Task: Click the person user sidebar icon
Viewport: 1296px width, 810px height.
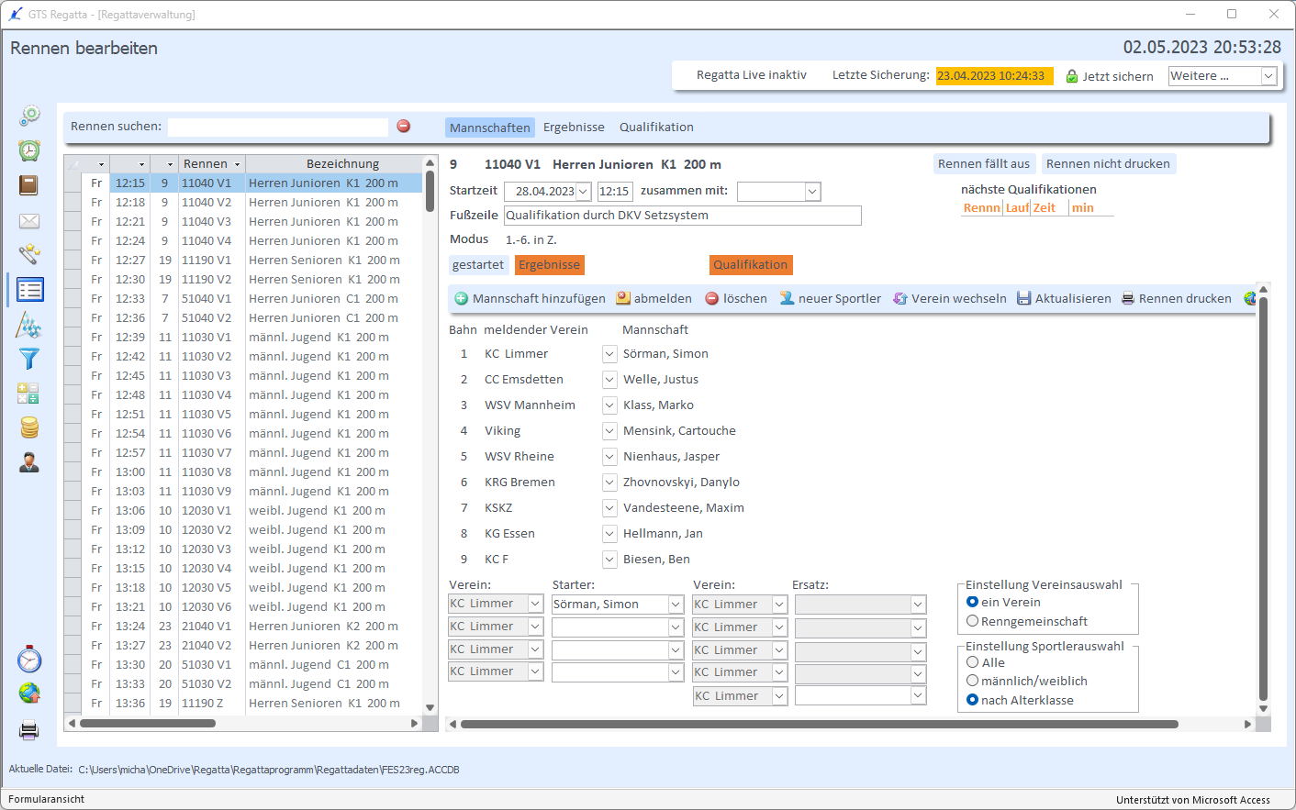Action: 29,462
